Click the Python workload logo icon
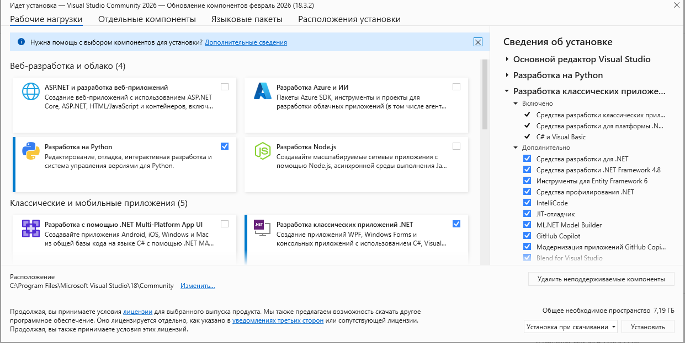The width and height of the screenshot is (685, 343). pyautogui.click(x=31, y=150)
